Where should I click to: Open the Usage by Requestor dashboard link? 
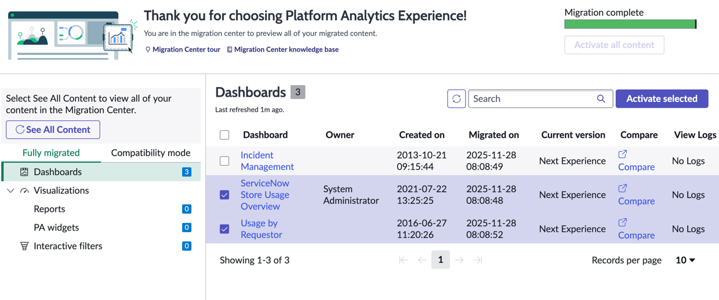261,229
